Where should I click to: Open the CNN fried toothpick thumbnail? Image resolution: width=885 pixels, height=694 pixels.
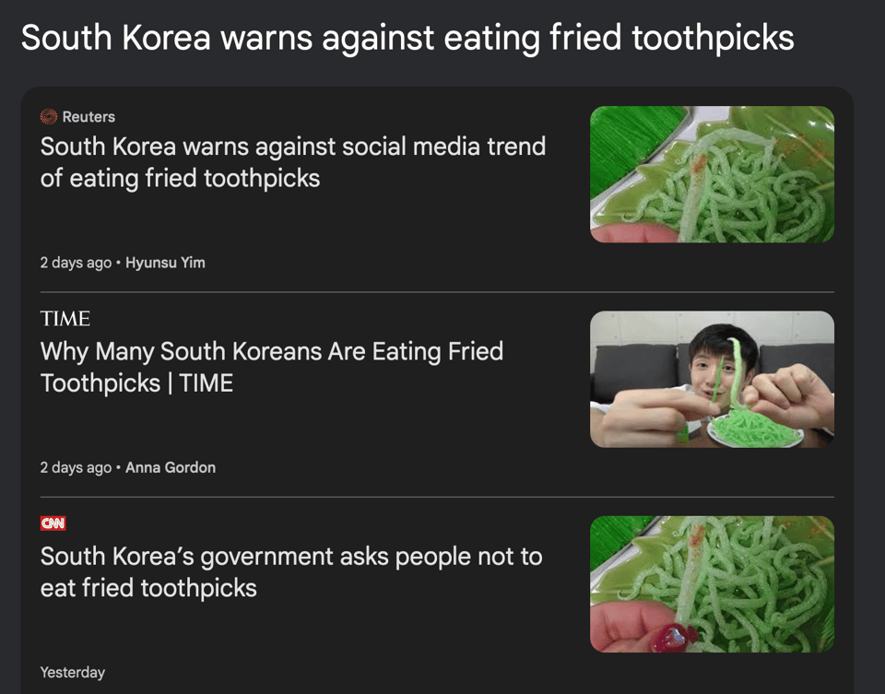[x=712, y=584]
